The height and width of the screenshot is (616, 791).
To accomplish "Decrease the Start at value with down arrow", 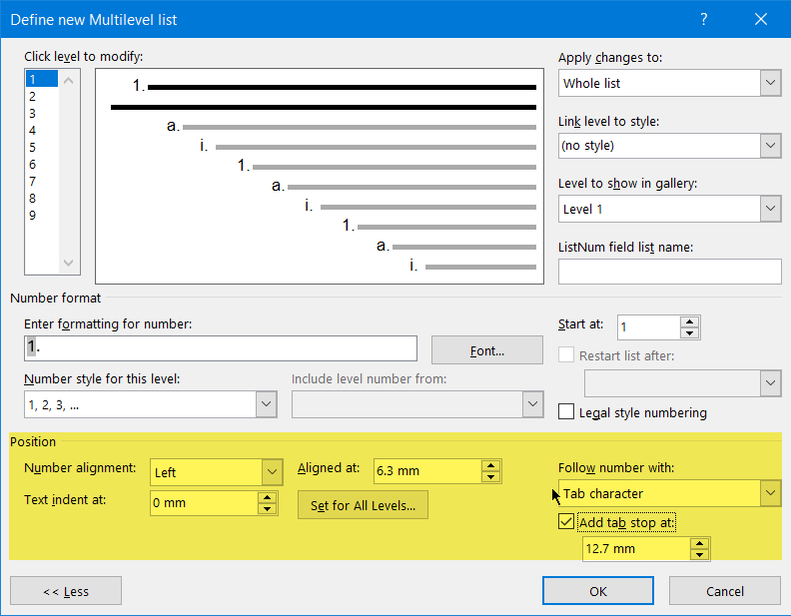I will (689, 332).
